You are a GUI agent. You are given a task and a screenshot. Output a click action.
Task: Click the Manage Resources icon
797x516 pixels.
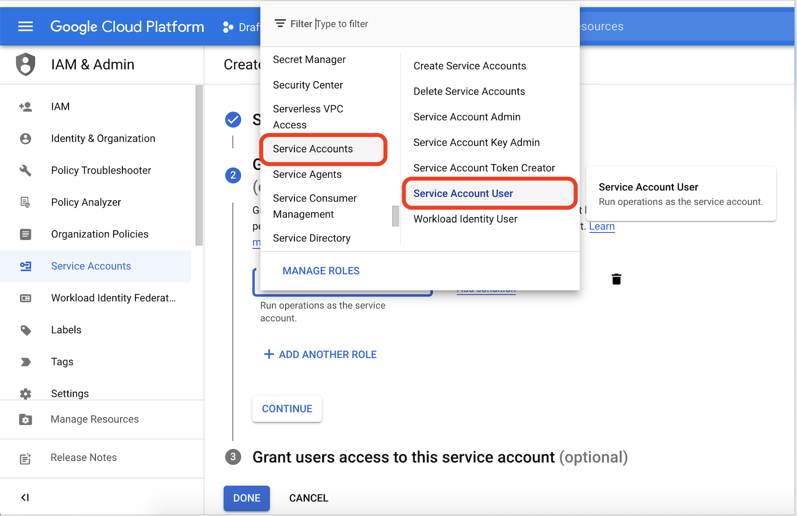[x=25, y=419]
